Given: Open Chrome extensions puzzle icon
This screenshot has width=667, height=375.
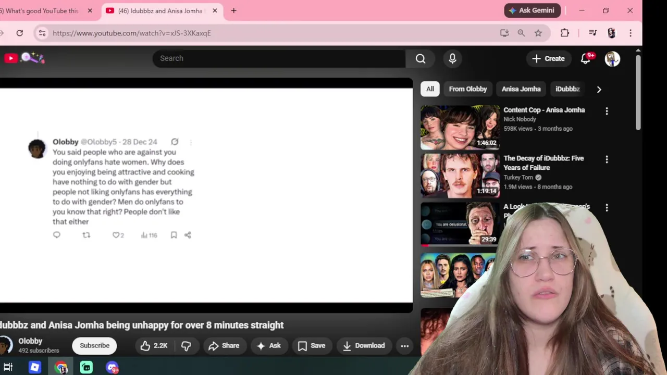Looking at the screenshot, I should [x=565, y=33].
